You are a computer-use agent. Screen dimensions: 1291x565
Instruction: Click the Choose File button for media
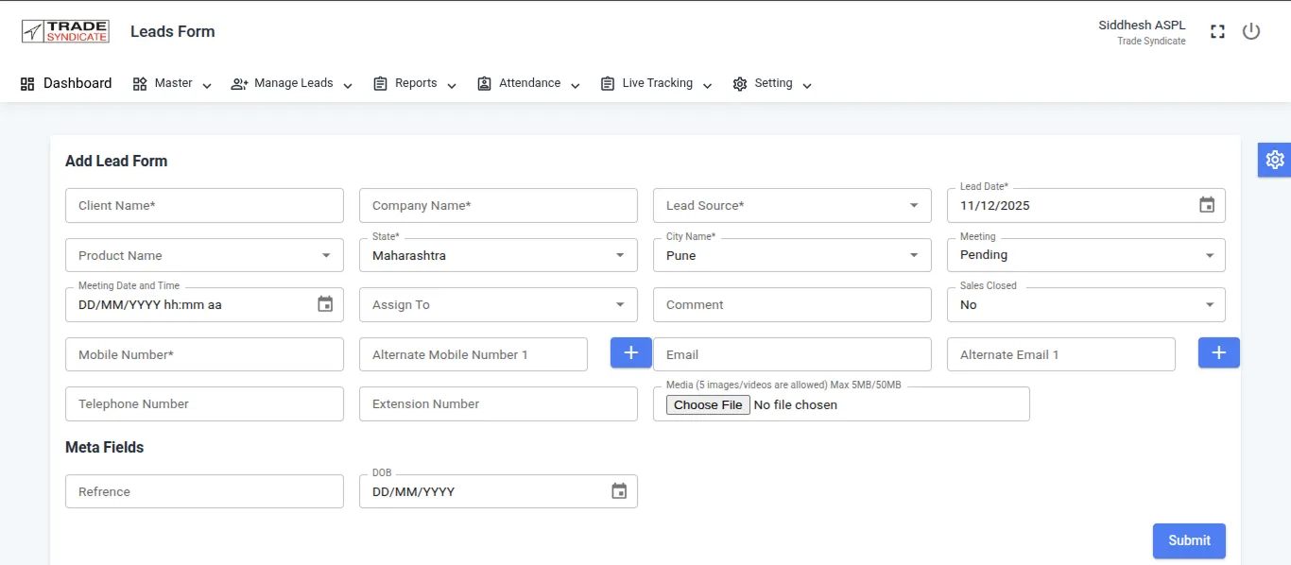tap(708, 404)
